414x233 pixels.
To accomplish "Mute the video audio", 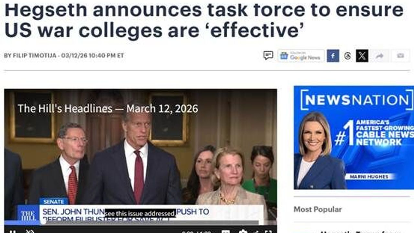I will [x=30, y=232].
